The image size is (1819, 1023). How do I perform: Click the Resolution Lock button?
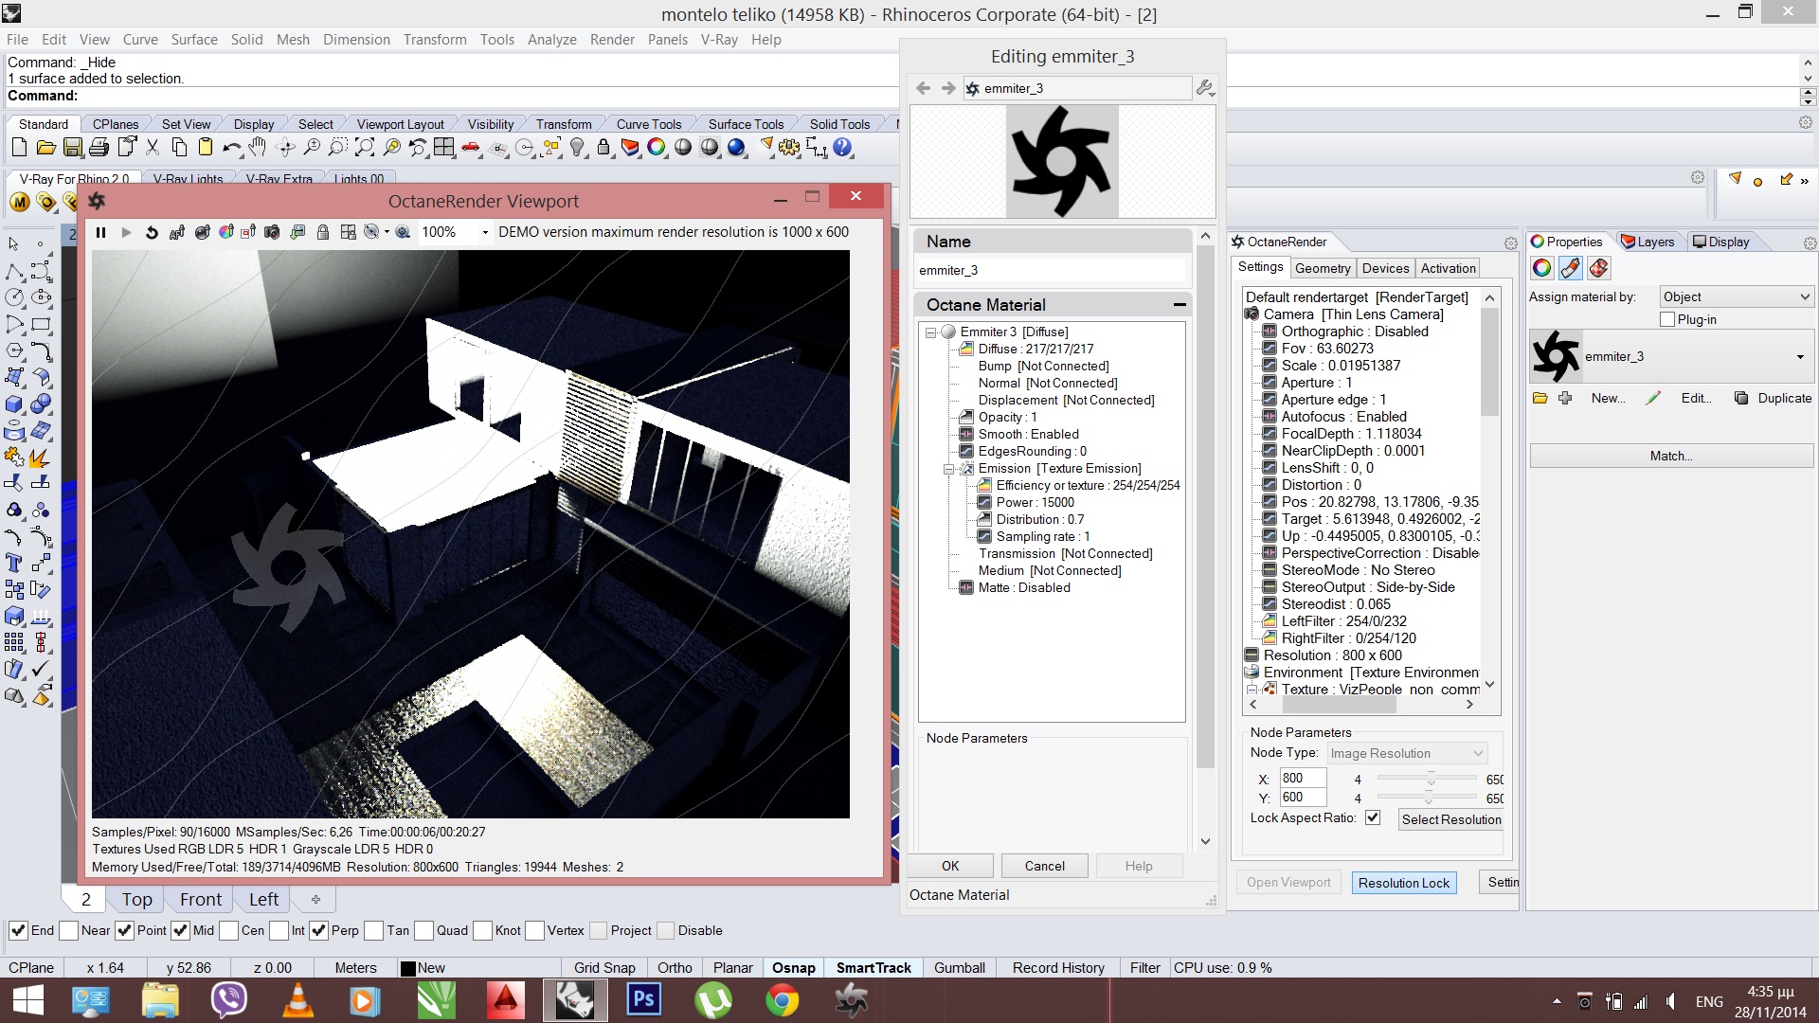pos(1403,883)
